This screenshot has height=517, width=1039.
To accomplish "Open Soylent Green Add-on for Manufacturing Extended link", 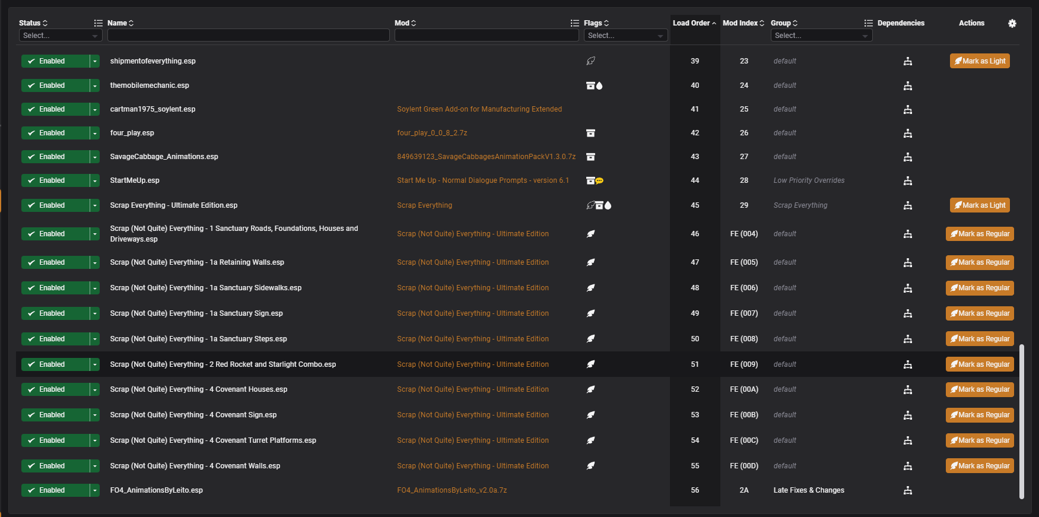I will [x=479, y=109].
